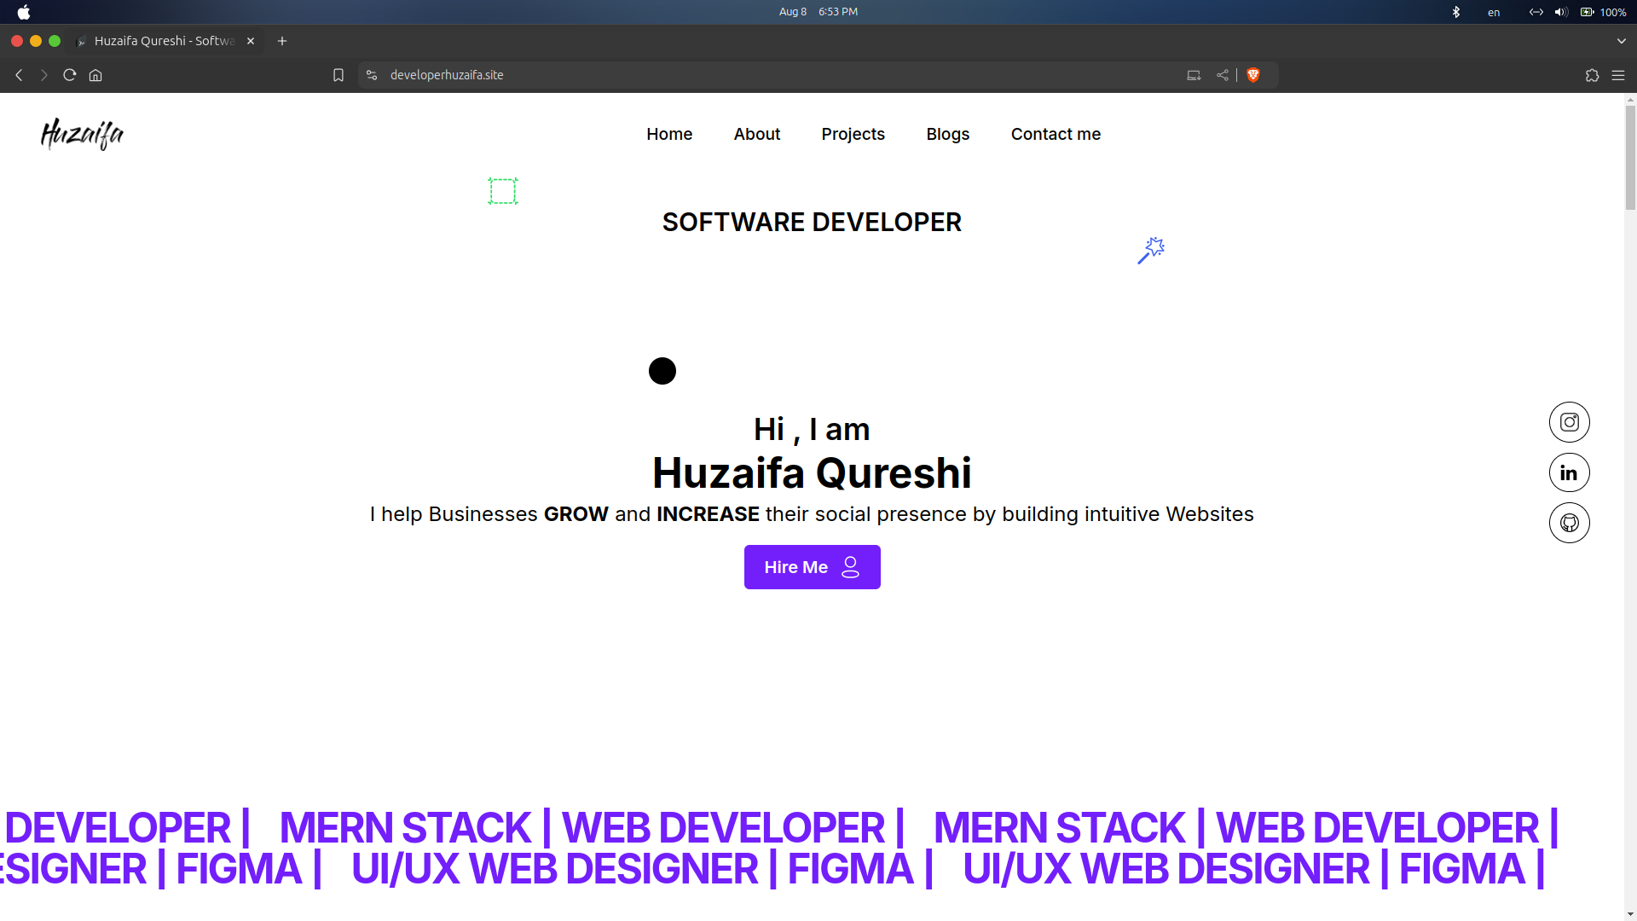
Task: Navigate to the Projects section
Action: pyautogui.click(x=853, y=134)
